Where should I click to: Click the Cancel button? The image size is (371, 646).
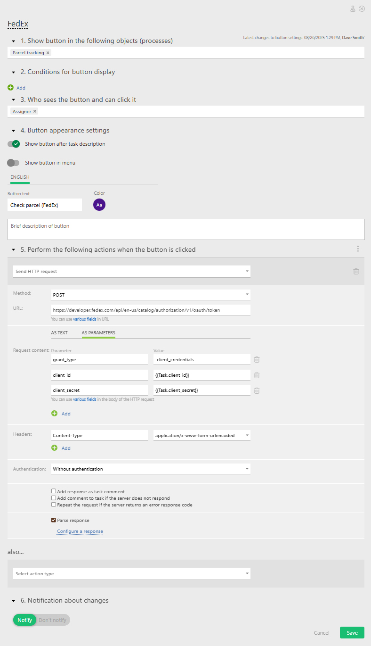click(322, 633)
